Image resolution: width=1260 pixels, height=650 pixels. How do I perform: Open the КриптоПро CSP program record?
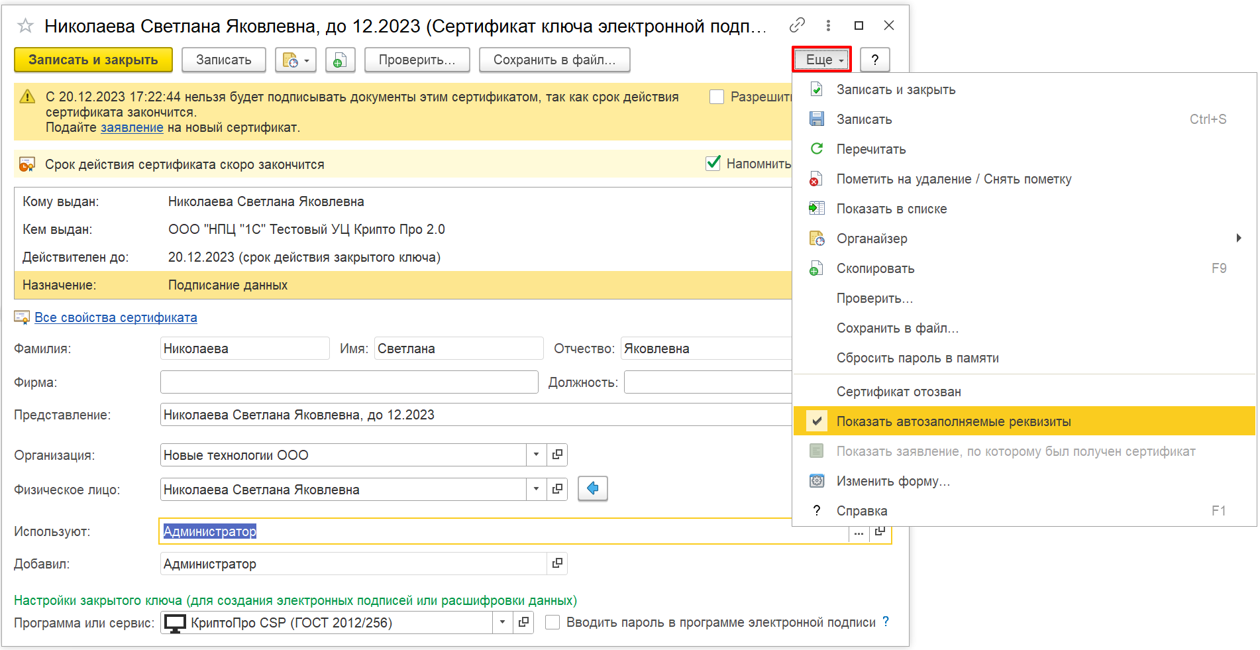(523, 622)
